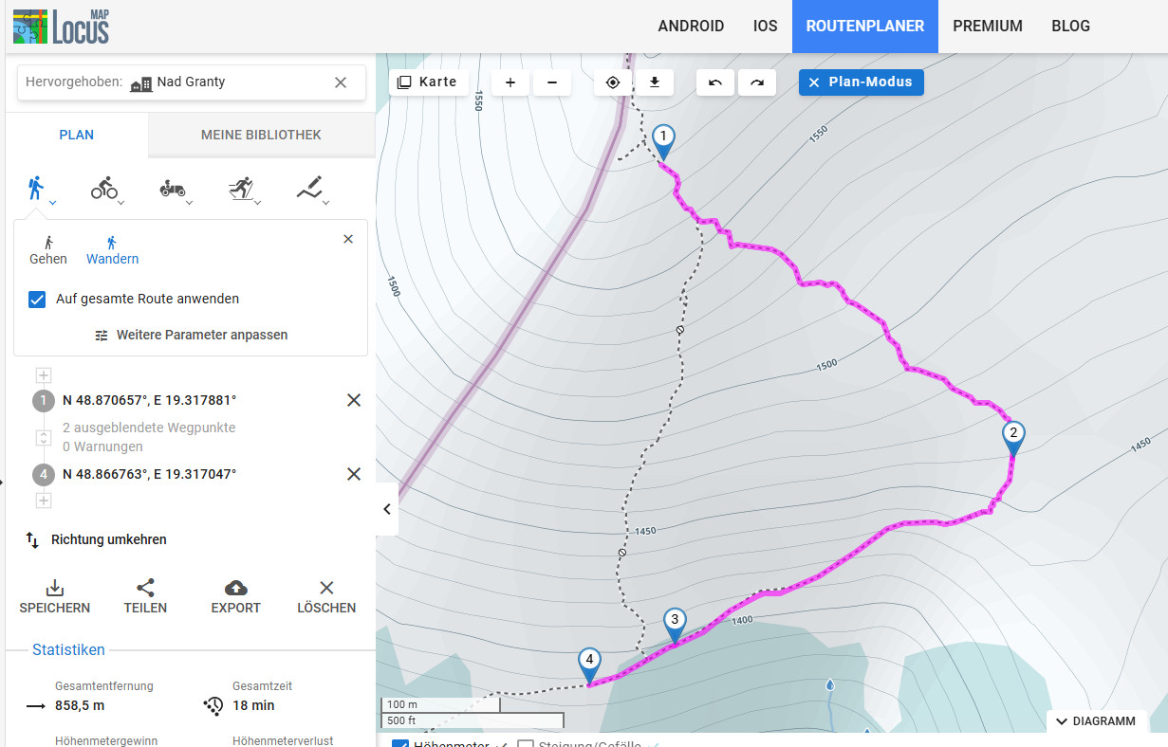Select the cycling activity icon
This screenshot has height=747, width=1168.
pyautogui.click(x=104, y=189)
